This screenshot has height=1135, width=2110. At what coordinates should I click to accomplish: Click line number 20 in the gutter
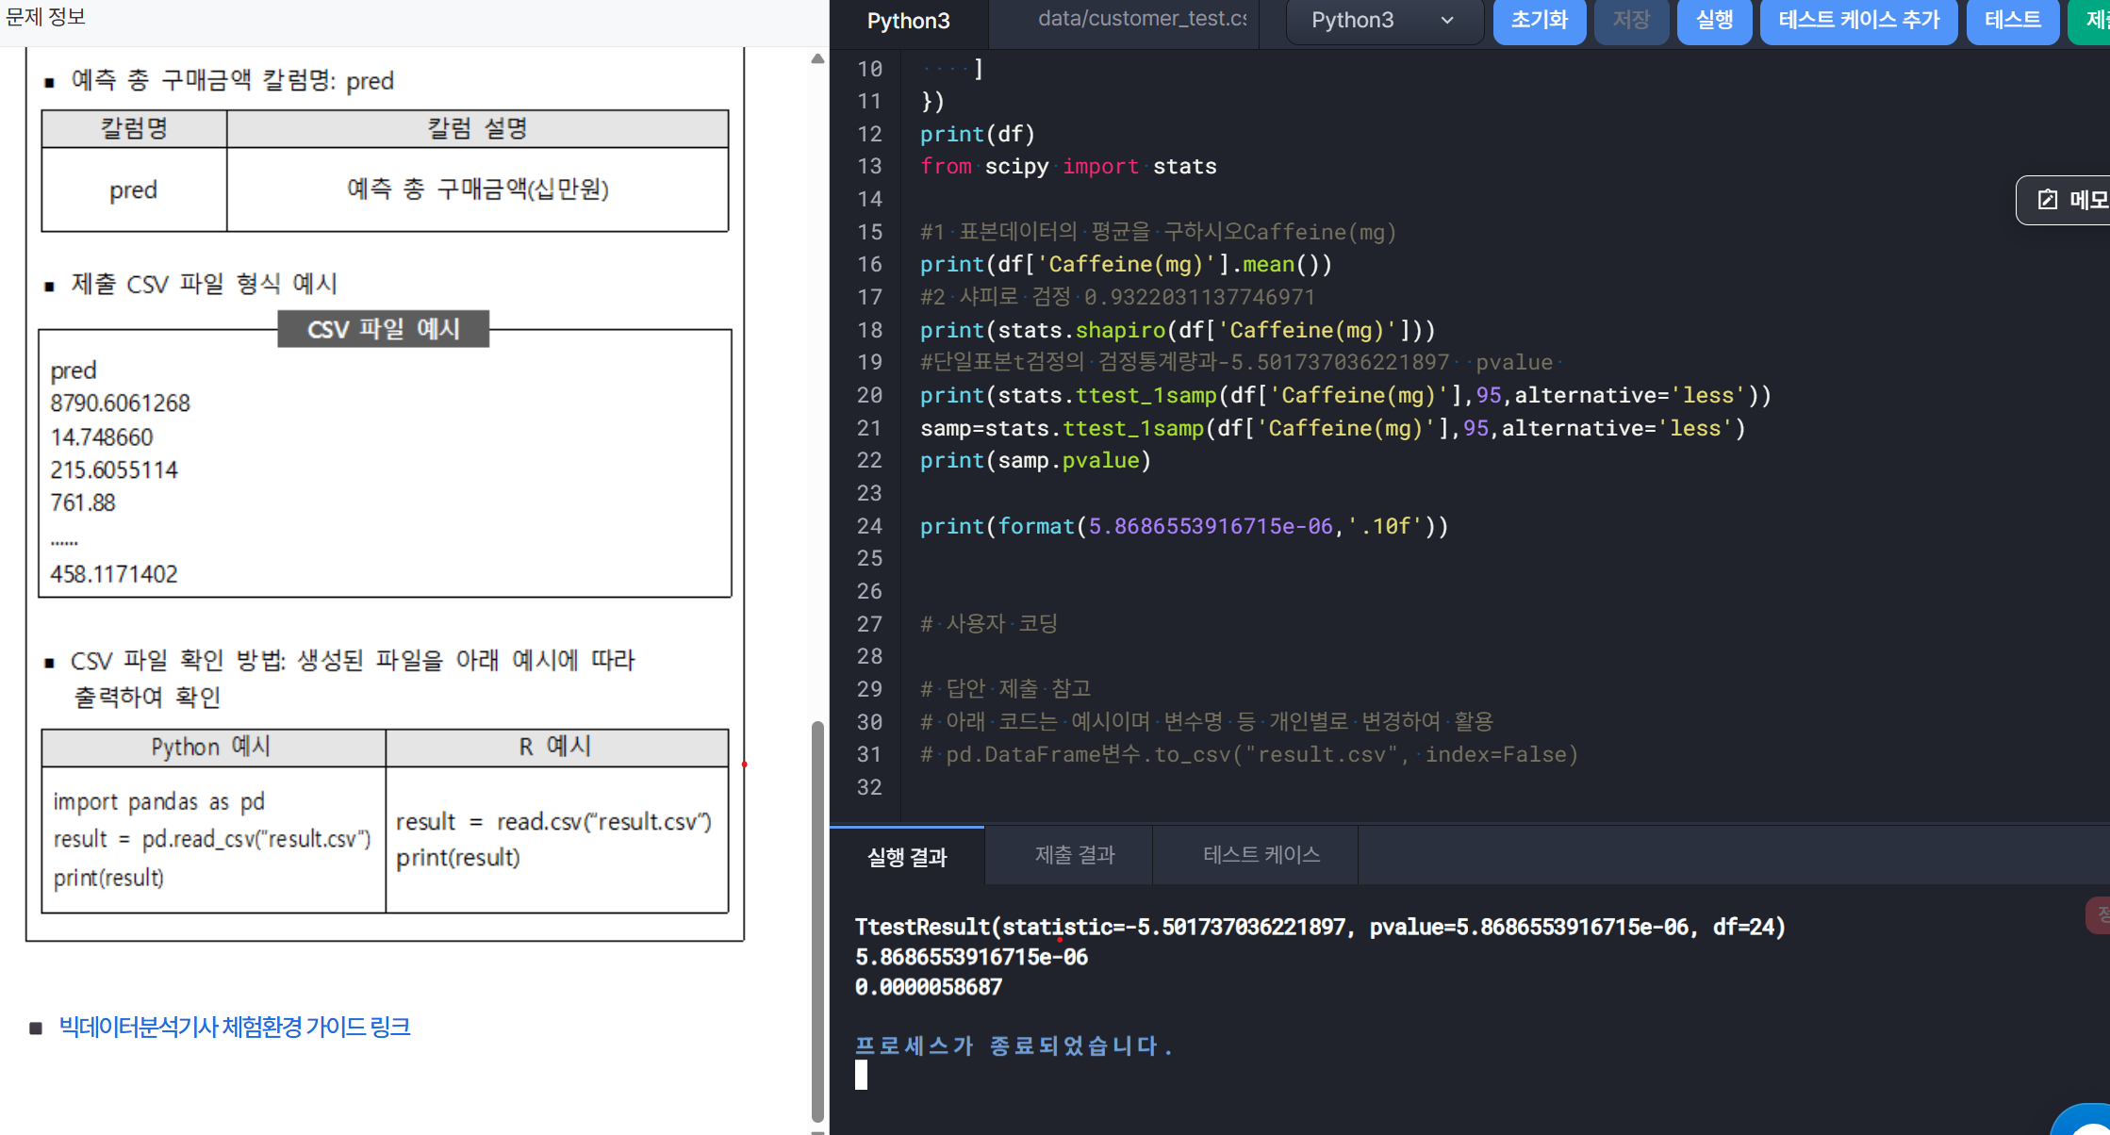869,396
